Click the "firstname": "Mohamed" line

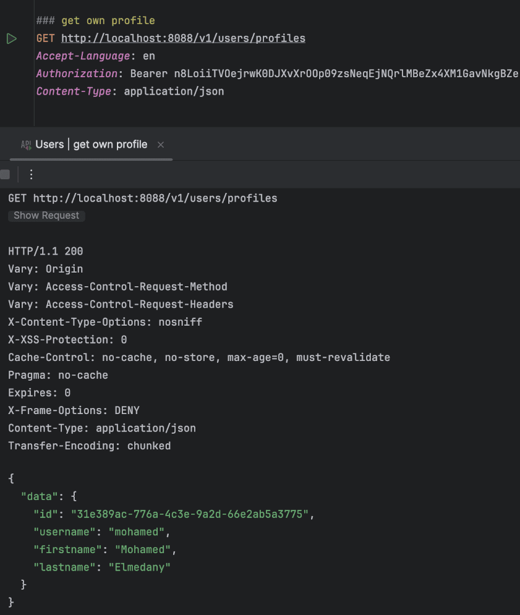coord(105,549)
